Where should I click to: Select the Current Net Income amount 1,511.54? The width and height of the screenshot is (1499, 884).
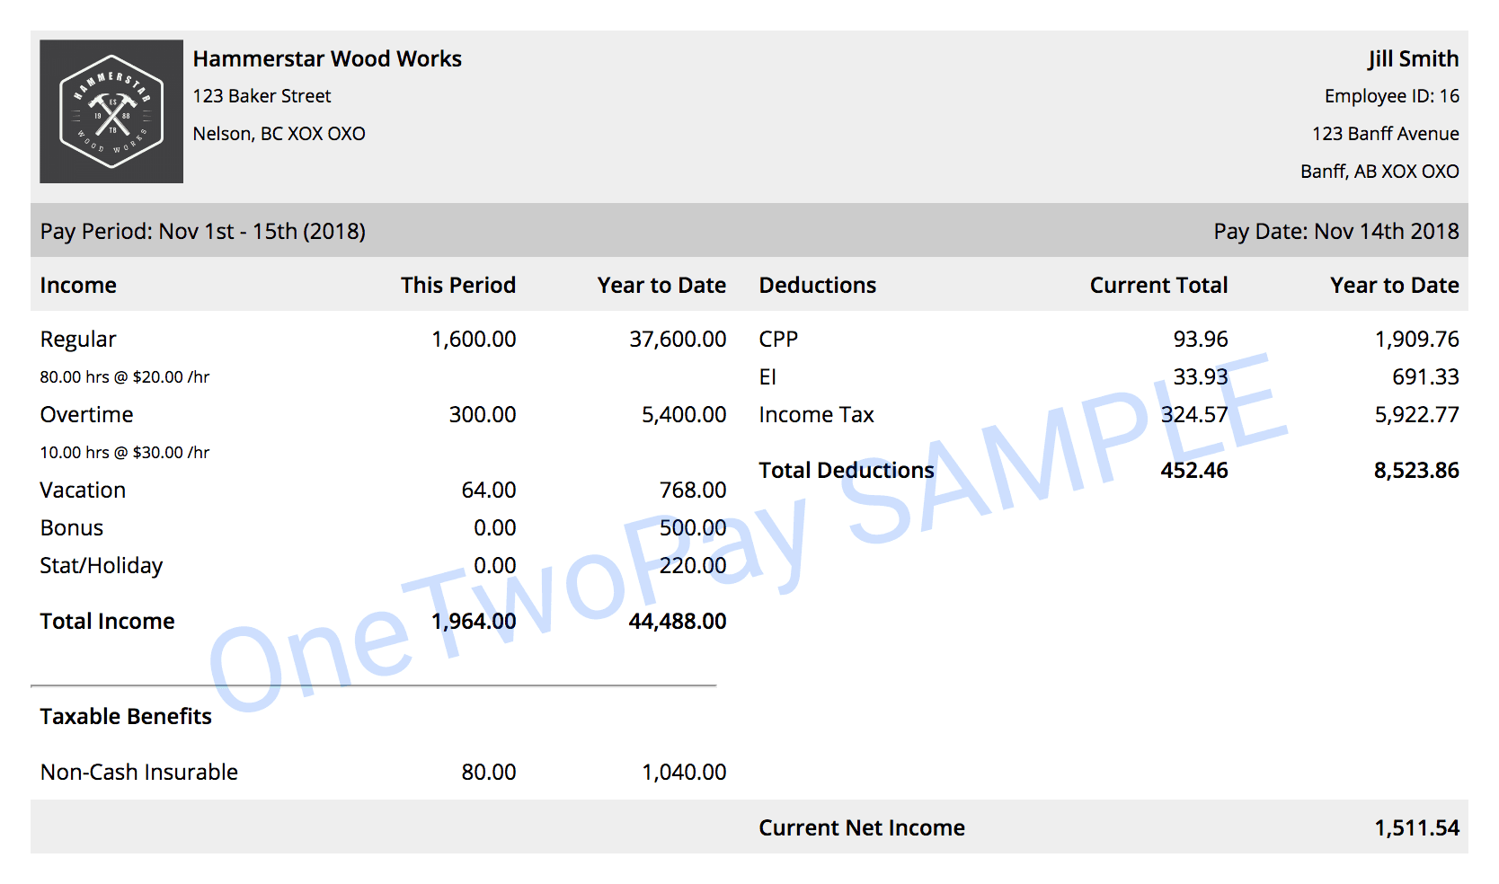[x=1416, y=828]
